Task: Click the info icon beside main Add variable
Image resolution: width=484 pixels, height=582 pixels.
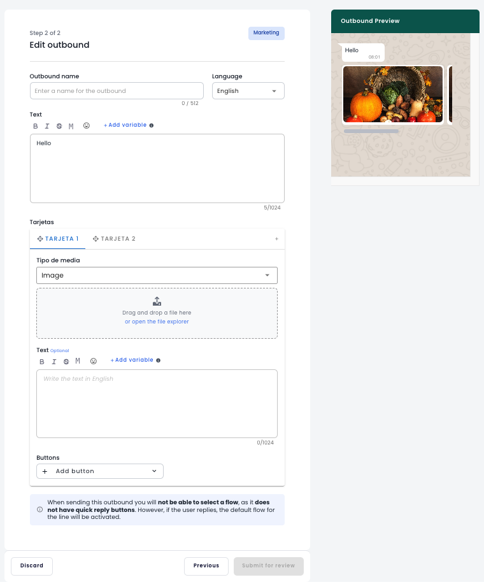Action: [x=152, y=125]
